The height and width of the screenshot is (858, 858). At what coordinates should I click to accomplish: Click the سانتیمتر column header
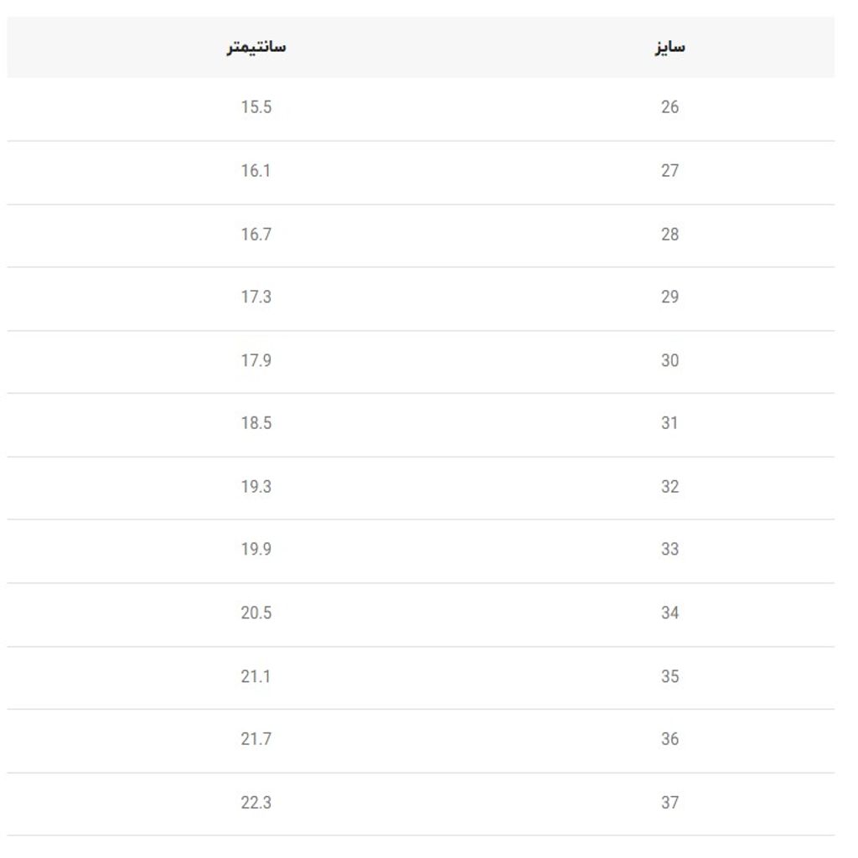coord(256,47)
